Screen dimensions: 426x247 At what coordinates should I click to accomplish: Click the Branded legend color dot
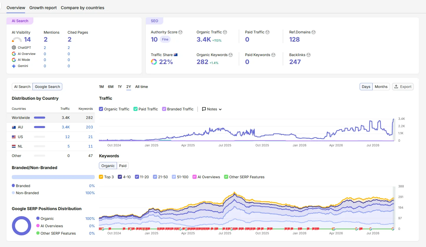click(13, 186)
